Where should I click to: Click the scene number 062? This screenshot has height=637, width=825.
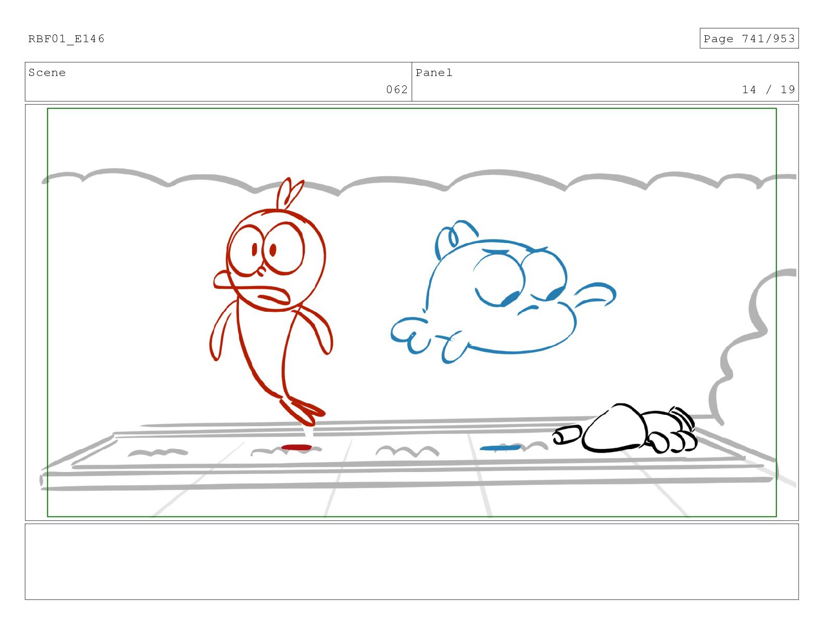tap(397, 90)
